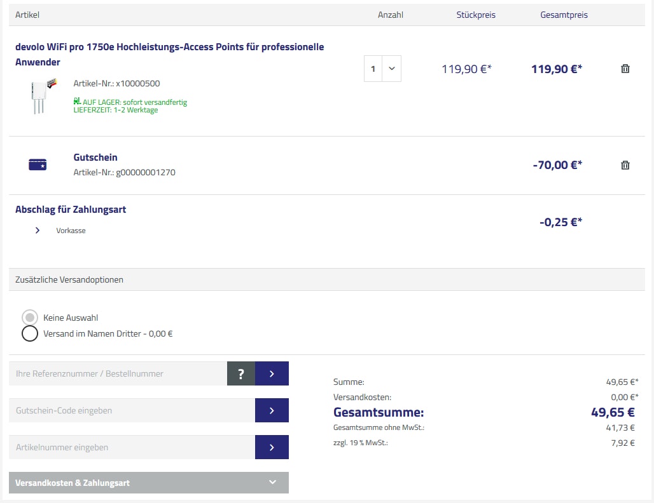654x503 pixels.
Task: Click the devolo access point thumbnail
Action: tap(41, 96)
